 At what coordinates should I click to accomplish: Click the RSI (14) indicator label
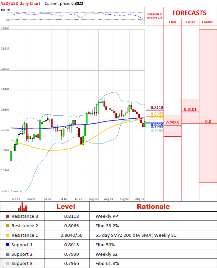[x=5, y=9]
